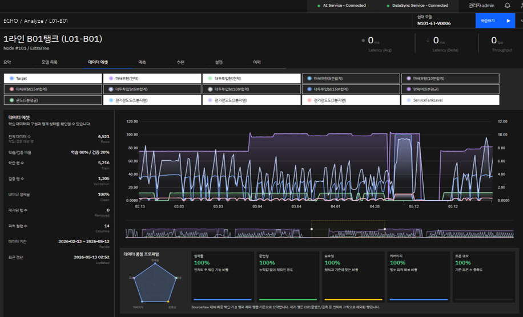The height and width of the screenshot is (317, 523).
Task: Click the period 2026-02-13 ~ 2026-05-13
Action: [84, 241]
